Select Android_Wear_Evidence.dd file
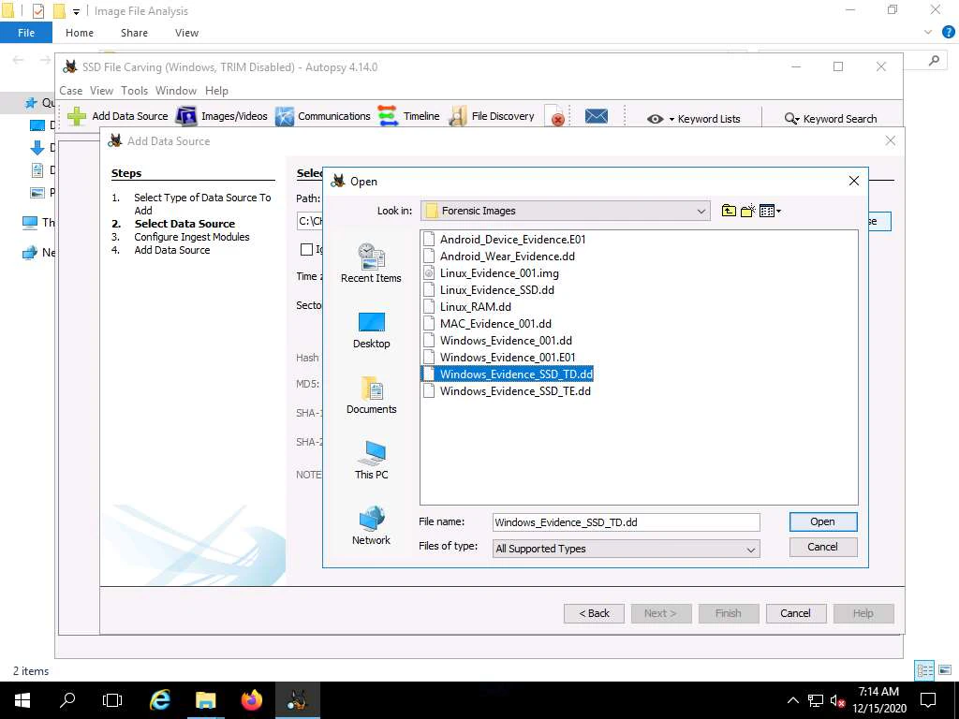 click(499, 257)
